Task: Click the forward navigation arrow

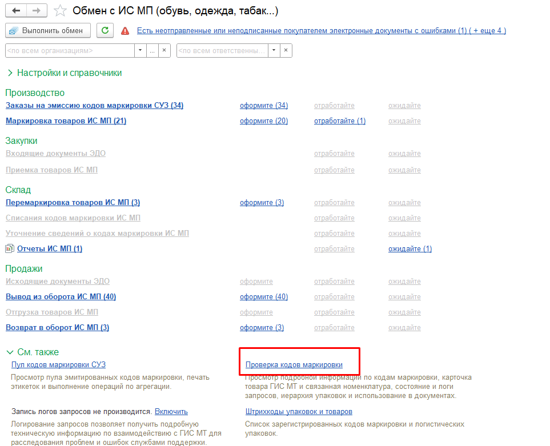Action: click(37, 11)
